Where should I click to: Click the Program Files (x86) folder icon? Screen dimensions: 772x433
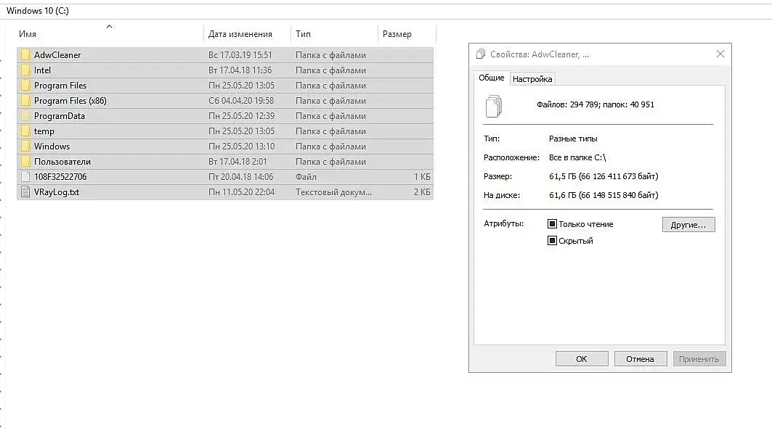(x=25, y=100)
